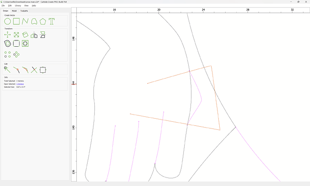310x186 pixels.
Task: Open the Circular Array tool
Action: tap(16, 54)
